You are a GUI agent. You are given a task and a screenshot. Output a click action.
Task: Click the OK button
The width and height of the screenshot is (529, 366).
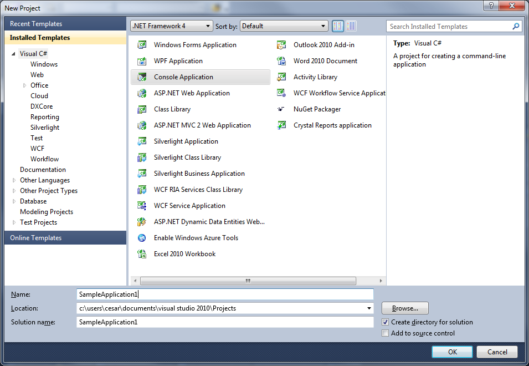[452, 352]
